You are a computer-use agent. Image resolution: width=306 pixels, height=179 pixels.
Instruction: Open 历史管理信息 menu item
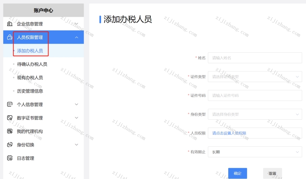[x=30, y=91]
